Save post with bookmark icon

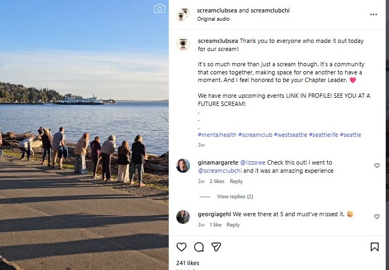[374, 247]
